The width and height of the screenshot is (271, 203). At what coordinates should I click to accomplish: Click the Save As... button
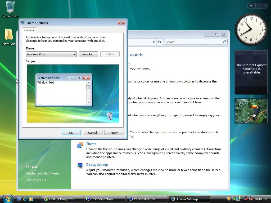(88, 54)
